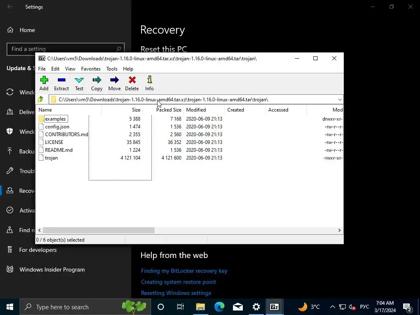Open the Mail app on the taskbar

tap(238, 307)
